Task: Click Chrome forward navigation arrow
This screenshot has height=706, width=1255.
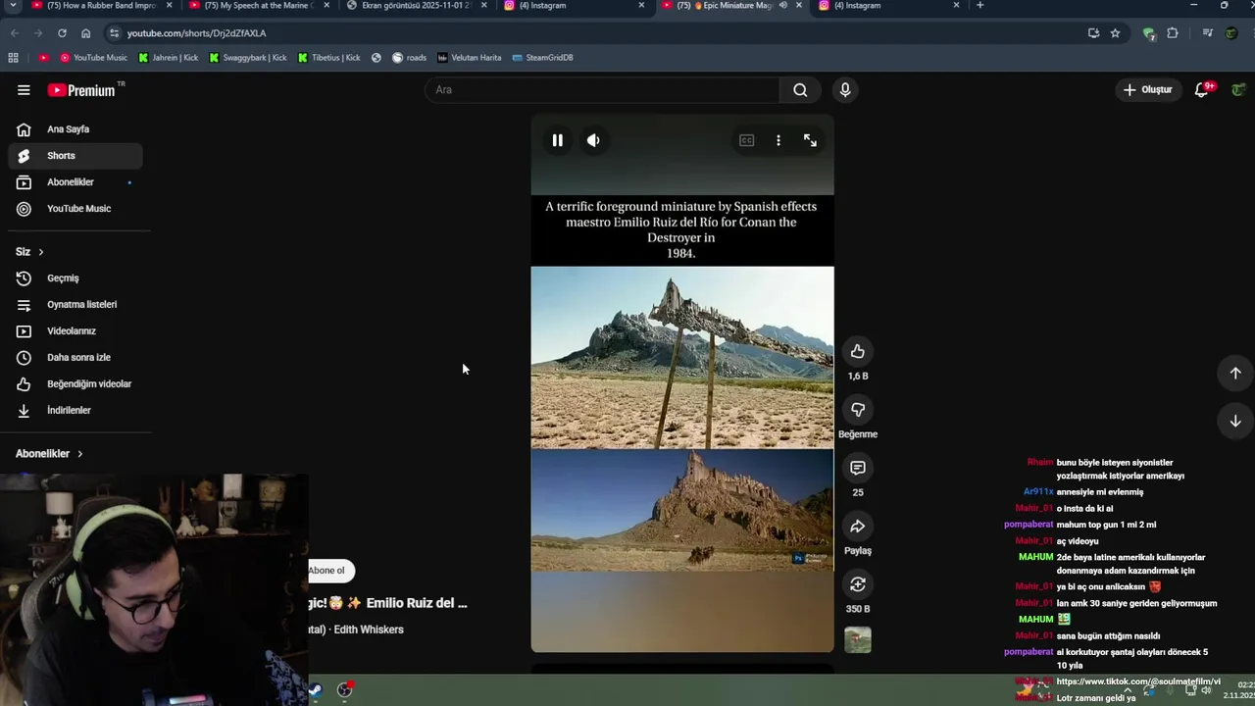Action: (38, 33)
